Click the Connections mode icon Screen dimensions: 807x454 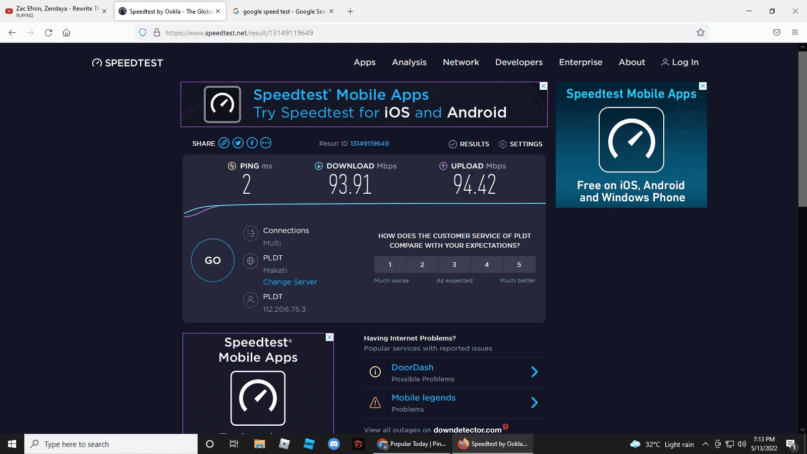251,234
